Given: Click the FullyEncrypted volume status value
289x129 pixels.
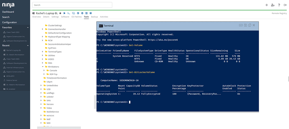Looking at the screenshot, I should coord(151,94).
